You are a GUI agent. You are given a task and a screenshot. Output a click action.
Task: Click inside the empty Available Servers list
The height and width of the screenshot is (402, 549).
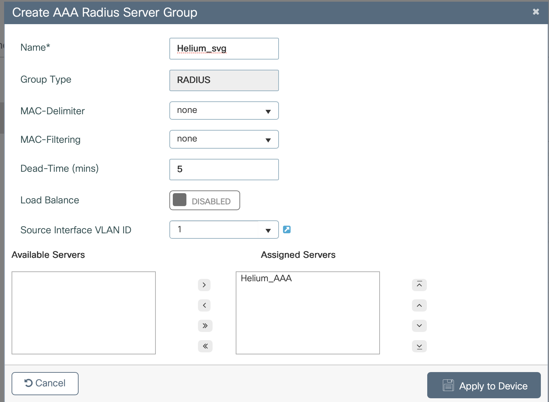[83, 313]
